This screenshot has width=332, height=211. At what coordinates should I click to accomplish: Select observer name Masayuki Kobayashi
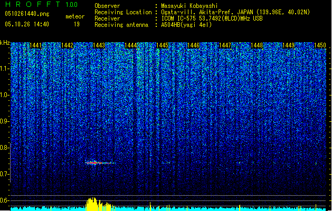click(x=189, y=6)
